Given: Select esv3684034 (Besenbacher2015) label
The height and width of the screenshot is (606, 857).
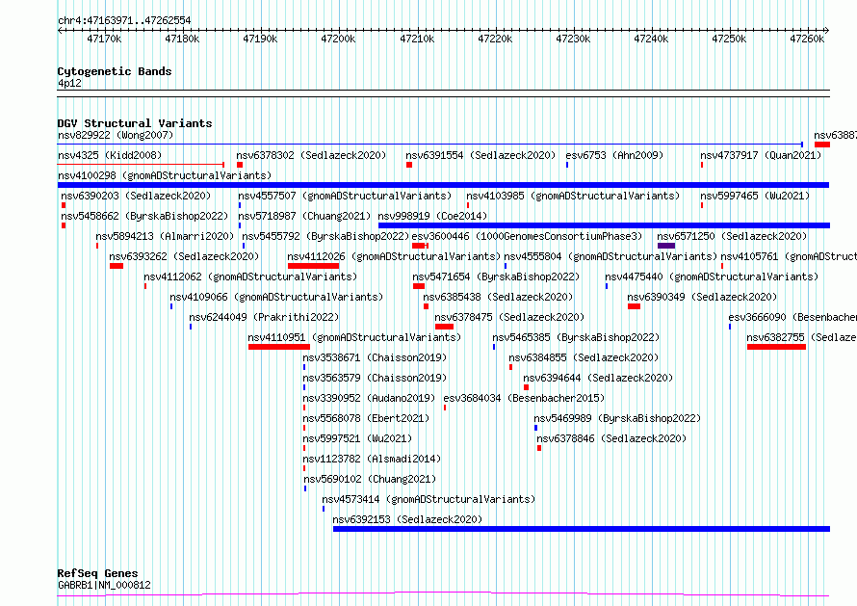Looking at the screenshot, I should [524, 398].
